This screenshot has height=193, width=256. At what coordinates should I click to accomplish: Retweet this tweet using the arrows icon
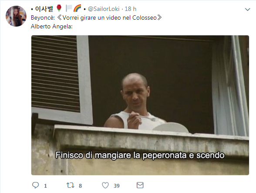[71, 185]
